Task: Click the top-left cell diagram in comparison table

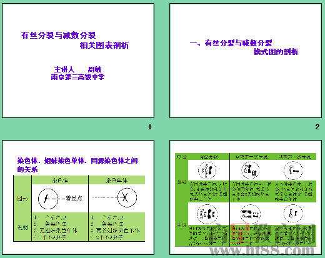Action: (x=207, y=171)
